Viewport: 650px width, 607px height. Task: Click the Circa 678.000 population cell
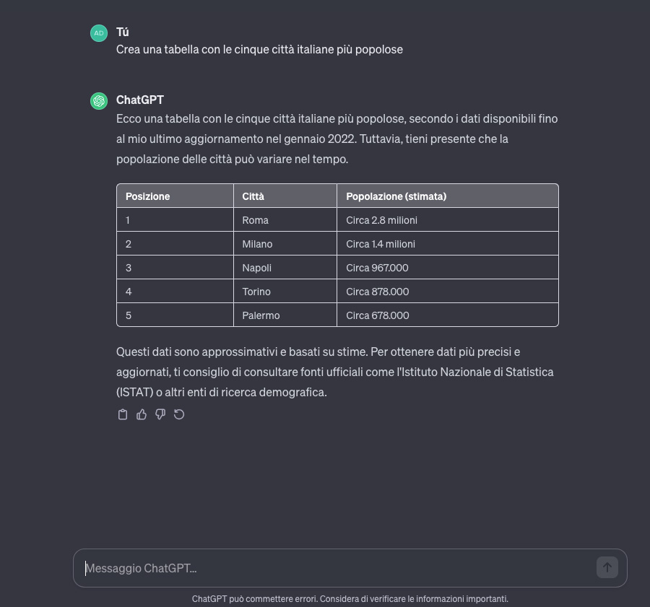[378, 315]
